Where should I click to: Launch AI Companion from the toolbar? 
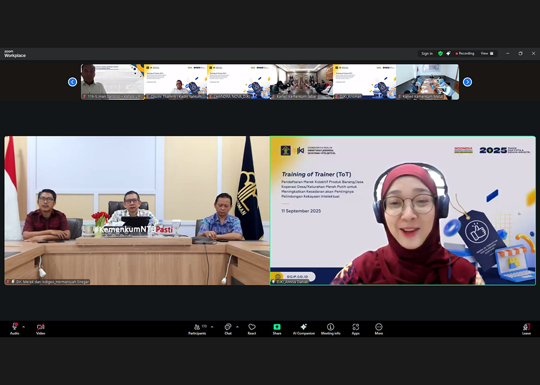point(303,329)
